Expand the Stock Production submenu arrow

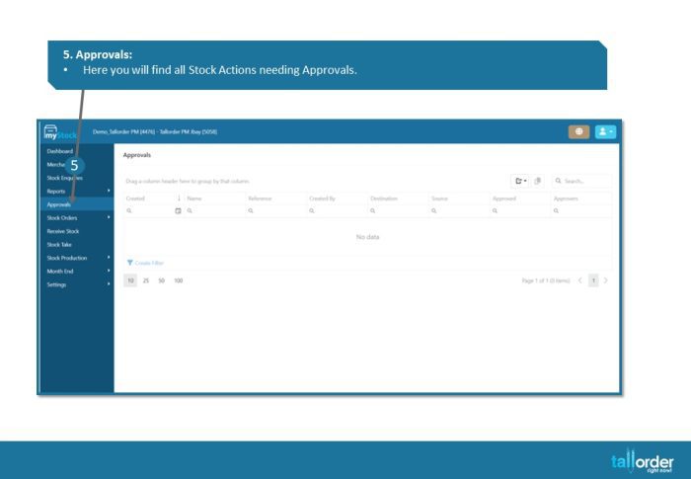pos(109,258)
